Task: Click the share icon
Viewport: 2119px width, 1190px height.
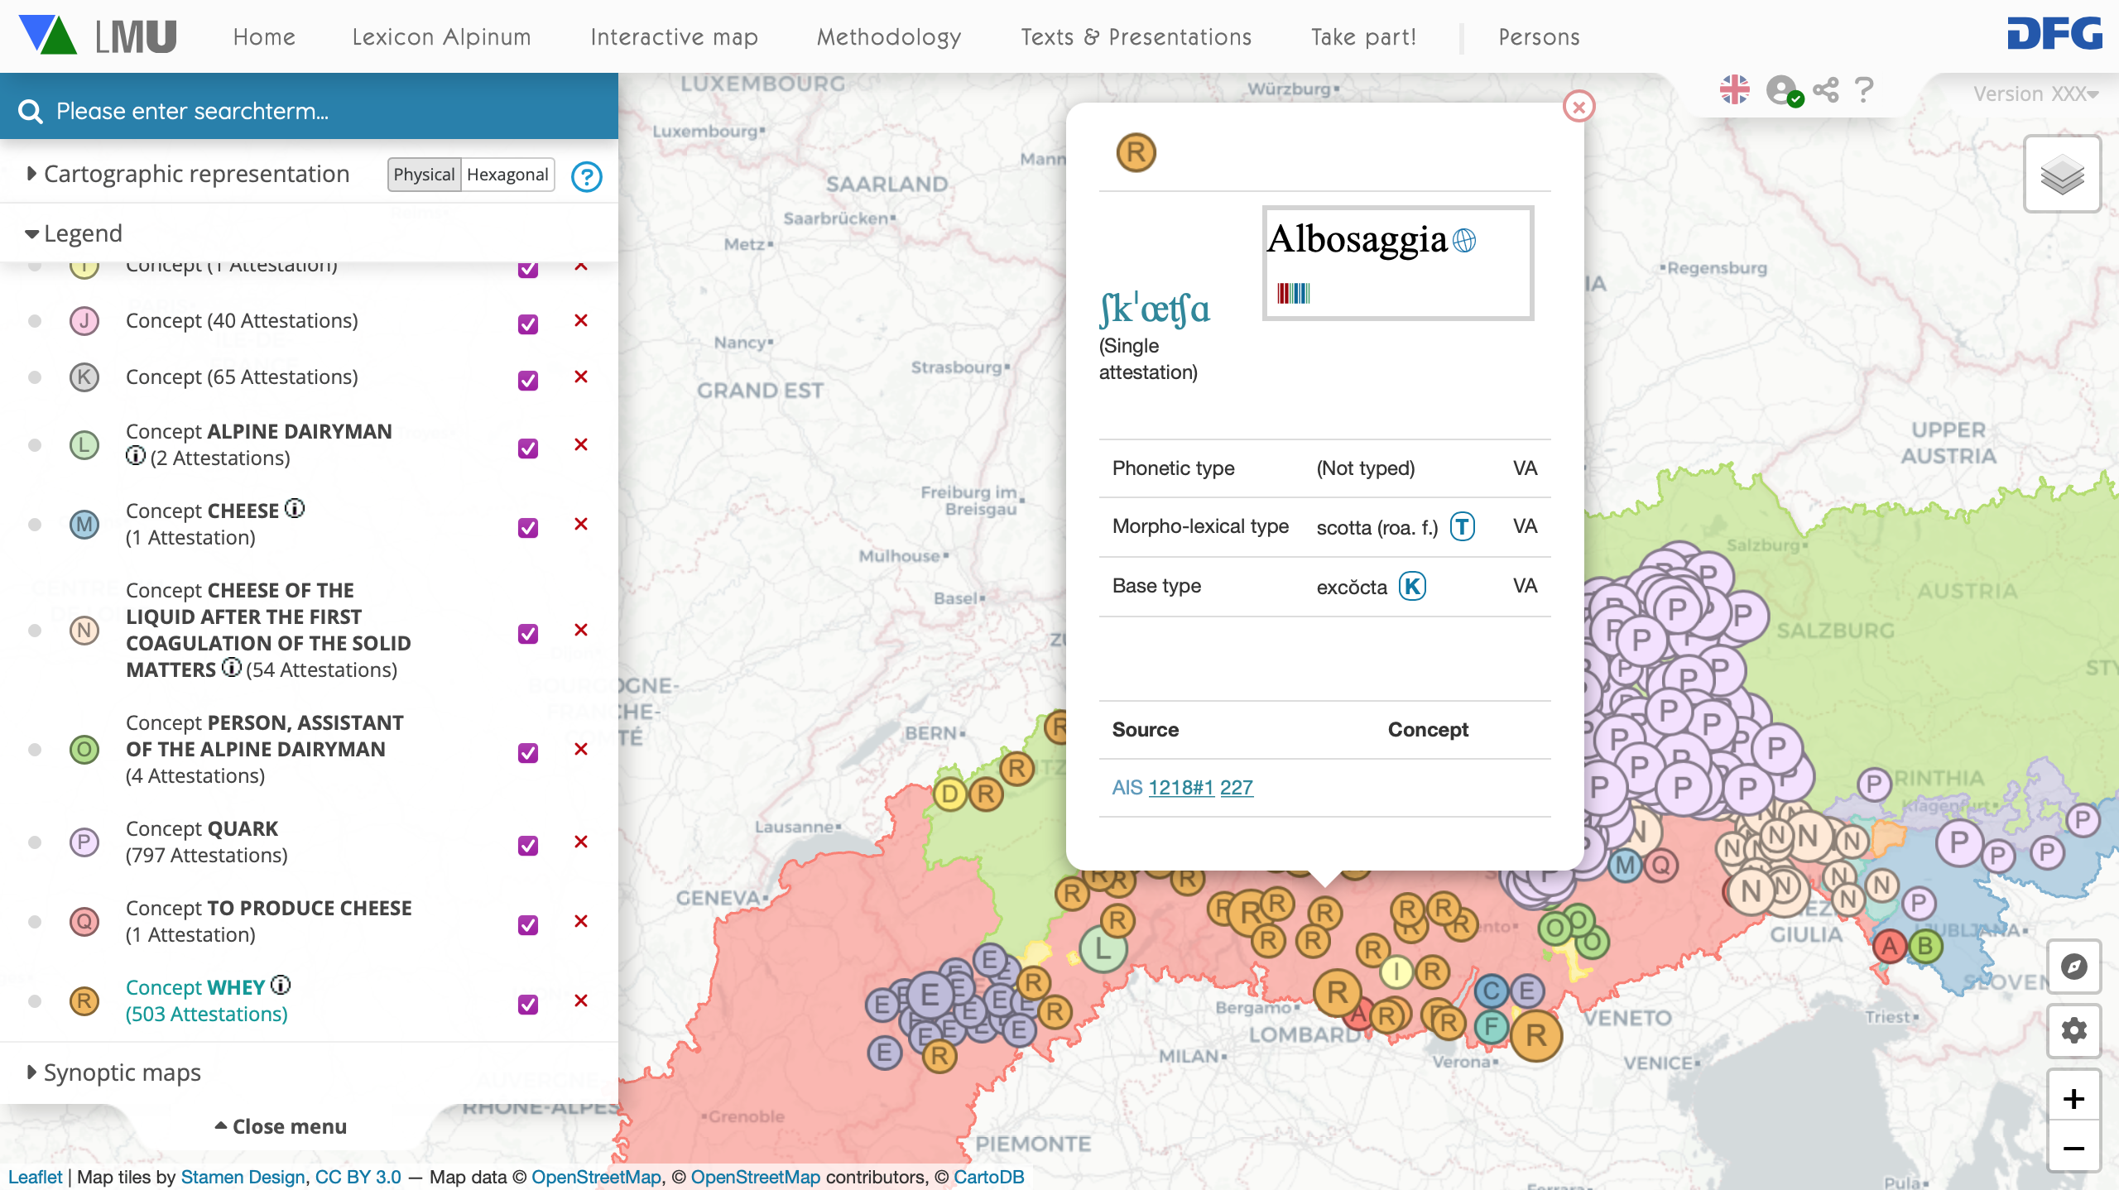Action: click(1825, 90)
